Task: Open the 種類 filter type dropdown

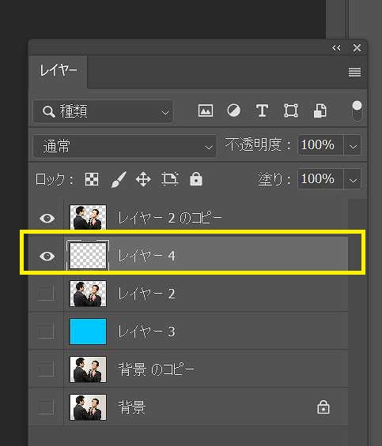Action: click(103, 111)
